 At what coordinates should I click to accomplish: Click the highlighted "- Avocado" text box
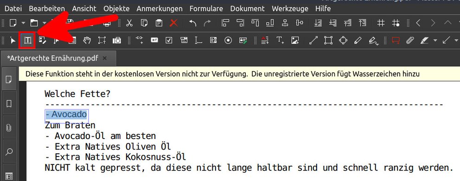[x=67, y=115]
